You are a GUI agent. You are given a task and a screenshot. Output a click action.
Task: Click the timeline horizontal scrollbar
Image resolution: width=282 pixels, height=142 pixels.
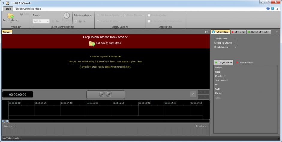pyautogui.click(x=109, y=121)
